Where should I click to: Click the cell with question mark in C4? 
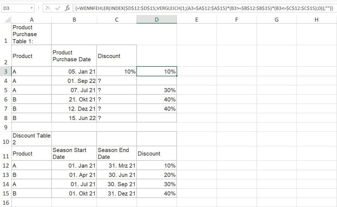tap(116, 81)
